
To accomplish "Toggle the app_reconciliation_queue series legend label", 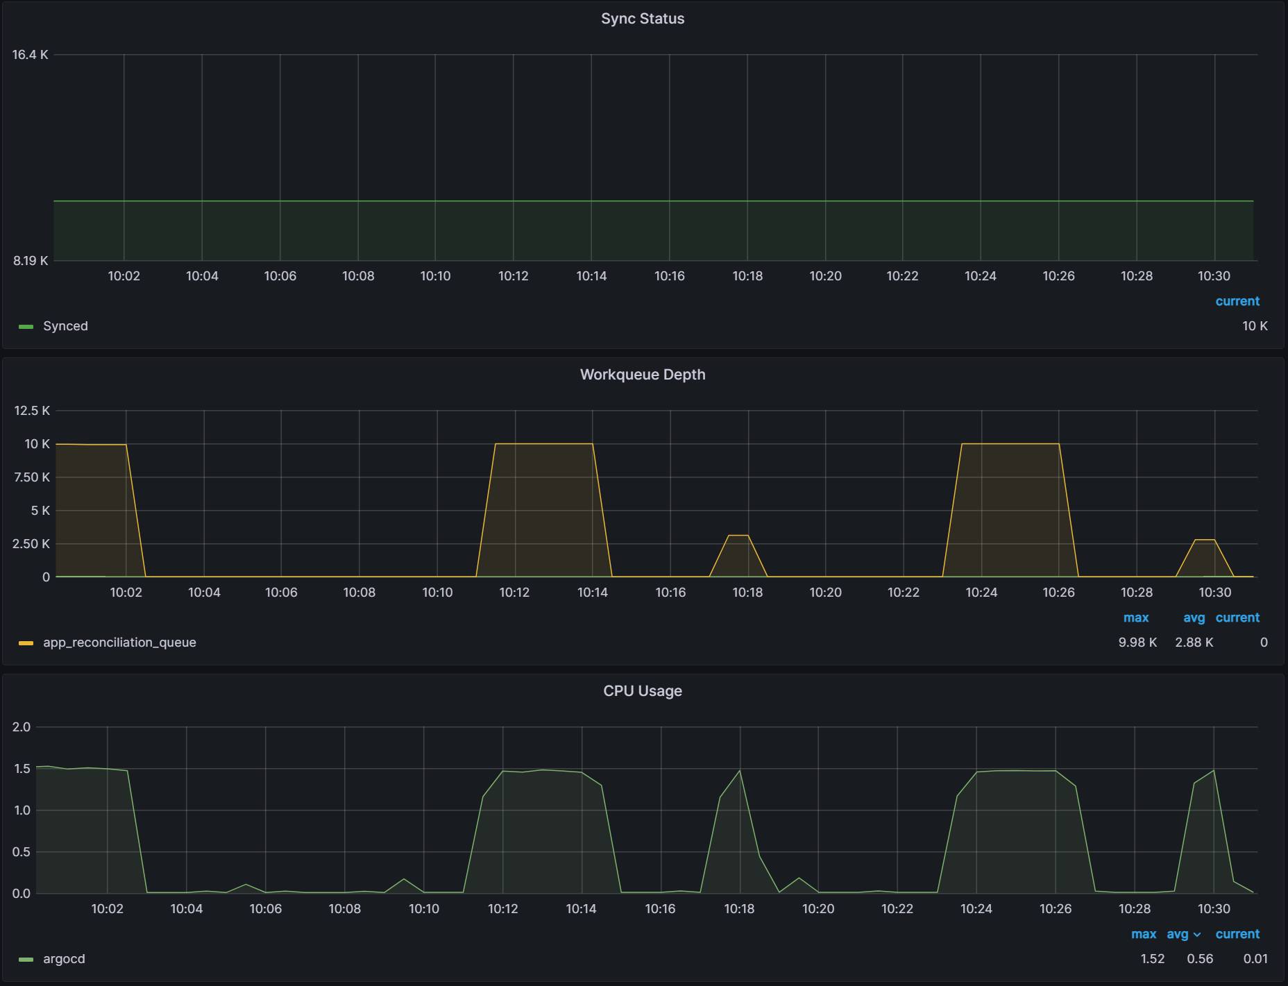I will pos(119,643).
